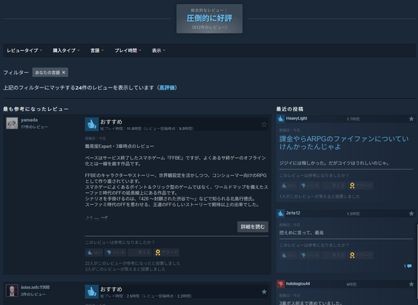Click yamada's profile avatar
Viewport: 418px width, 305px height.
pyautogui.click(x=12, y=123)
